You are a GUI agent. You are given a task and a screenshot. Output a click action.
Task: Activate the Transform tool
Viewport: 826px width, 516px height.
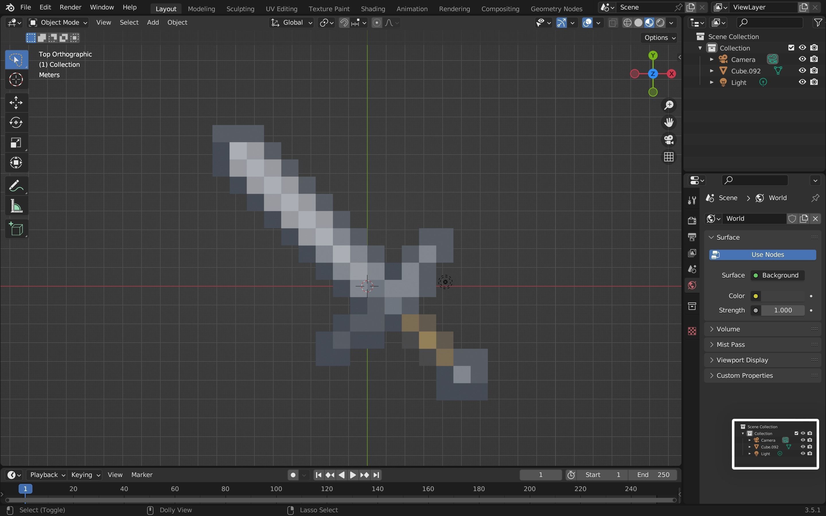(16, 163)
